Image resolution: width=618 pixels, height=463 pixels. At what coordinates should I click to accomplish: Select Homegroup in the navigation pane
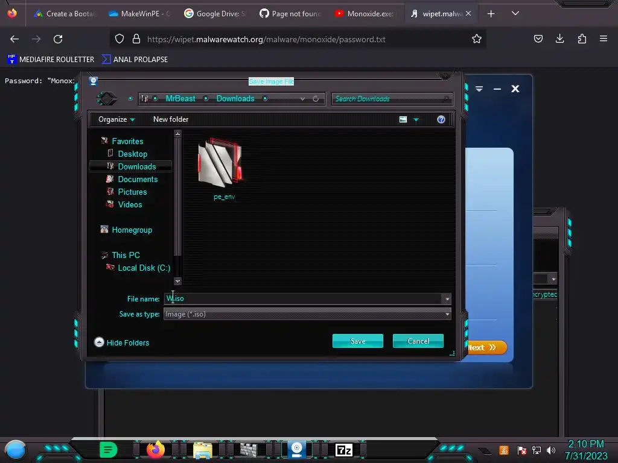pos(132,230)
